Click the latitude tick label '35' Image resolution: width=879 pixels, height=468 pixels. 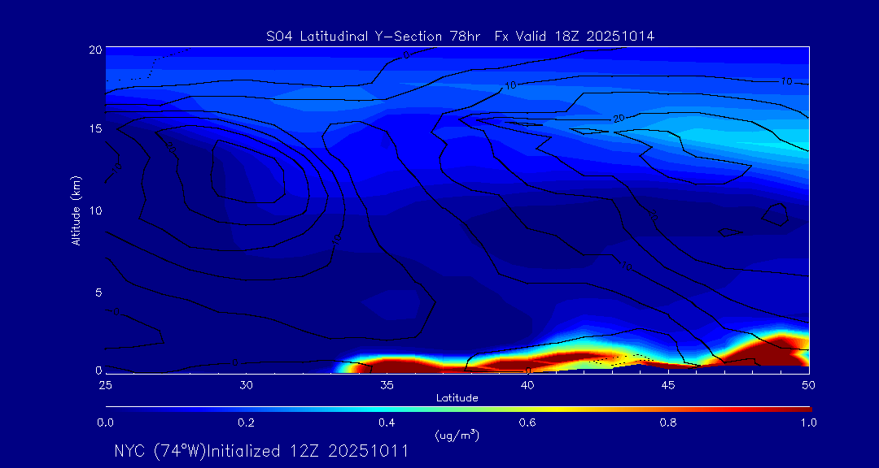pos(387,385)
